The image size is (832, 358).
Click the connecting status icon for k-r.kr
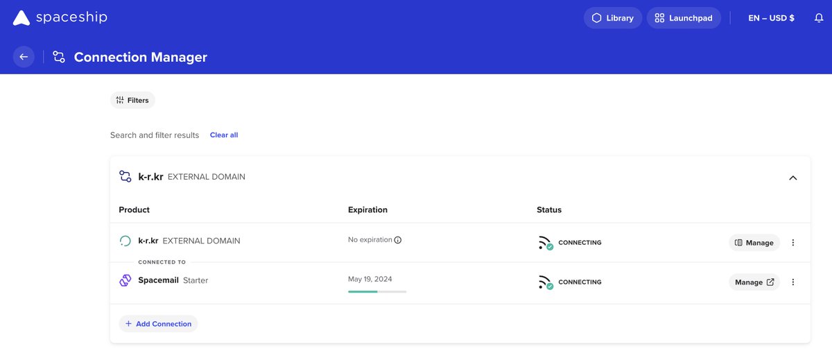546,243
